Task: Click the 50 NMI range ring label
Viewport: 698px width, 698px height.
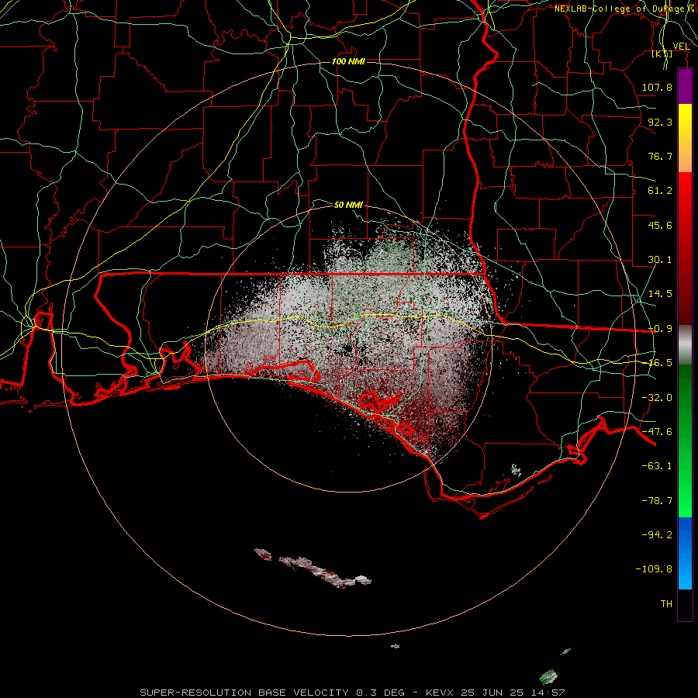Action: pyautogui.click(x=348, y=205)
